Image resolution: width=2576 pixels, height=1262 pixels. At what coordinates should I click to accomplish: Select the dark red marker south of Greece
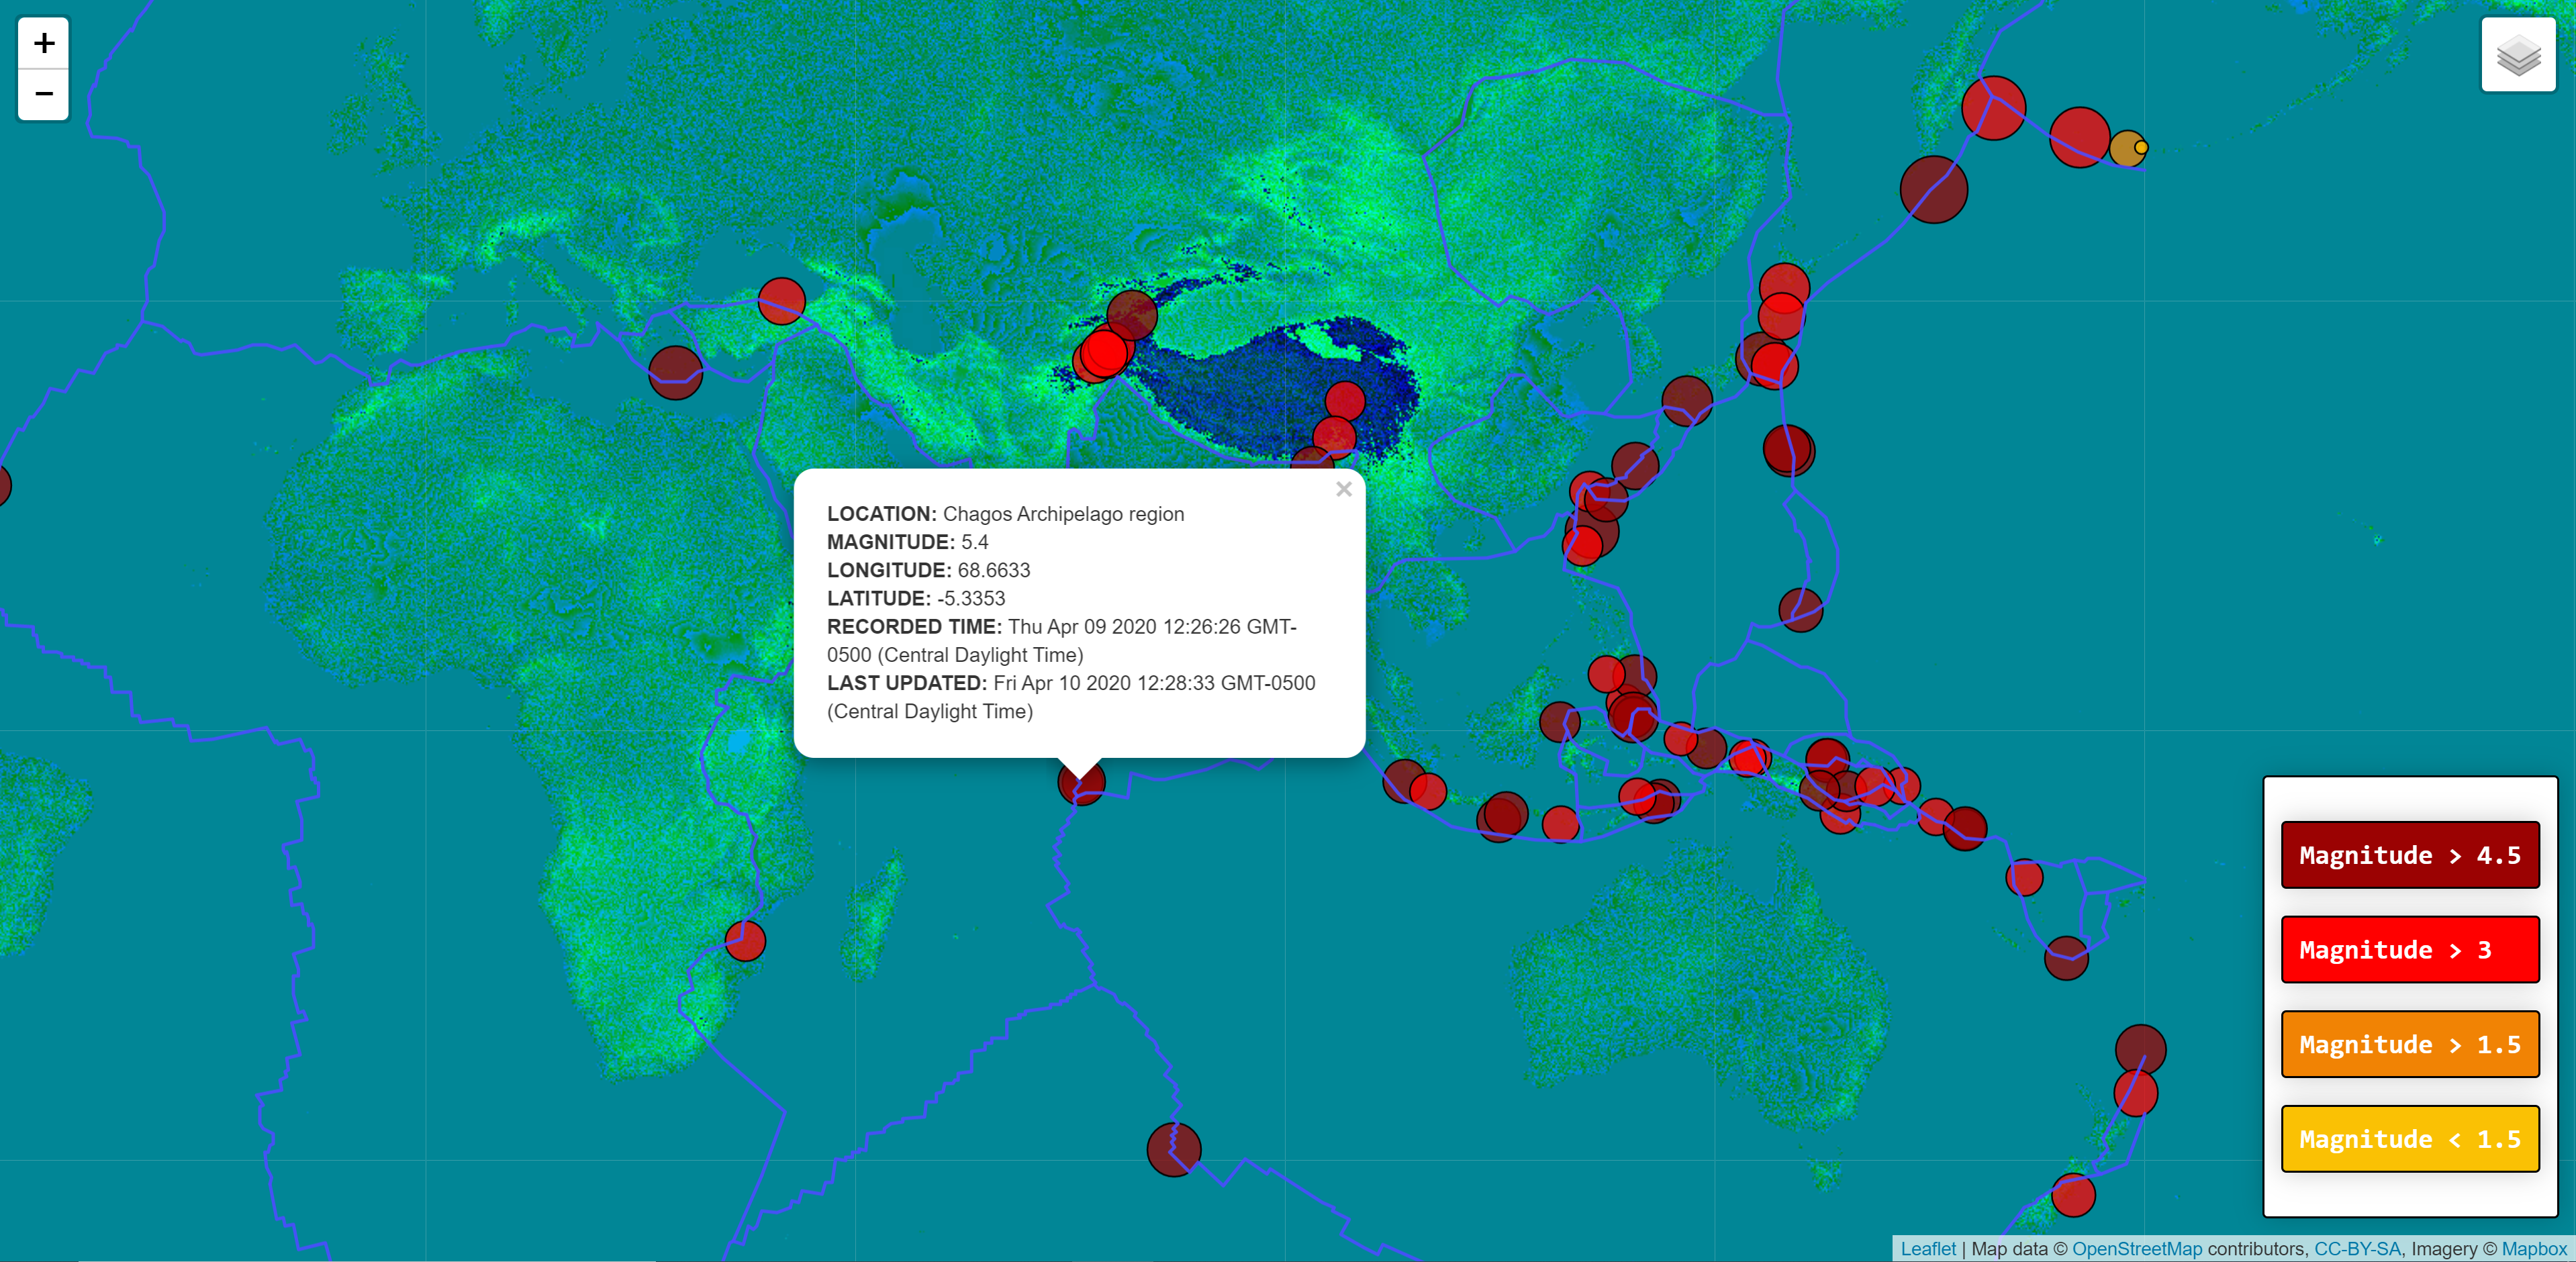675,373
